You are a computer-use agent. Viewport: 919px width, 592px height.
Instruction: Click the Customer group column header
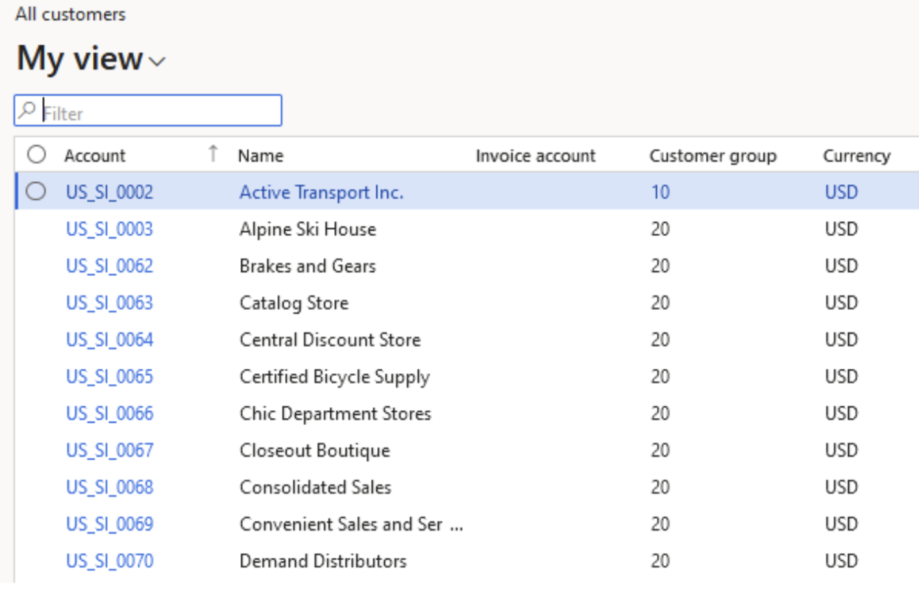713,156
